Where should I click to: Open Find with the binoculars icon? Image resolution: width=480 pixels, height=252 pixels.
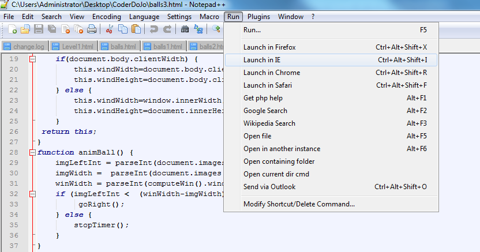(x=185, y=29)
